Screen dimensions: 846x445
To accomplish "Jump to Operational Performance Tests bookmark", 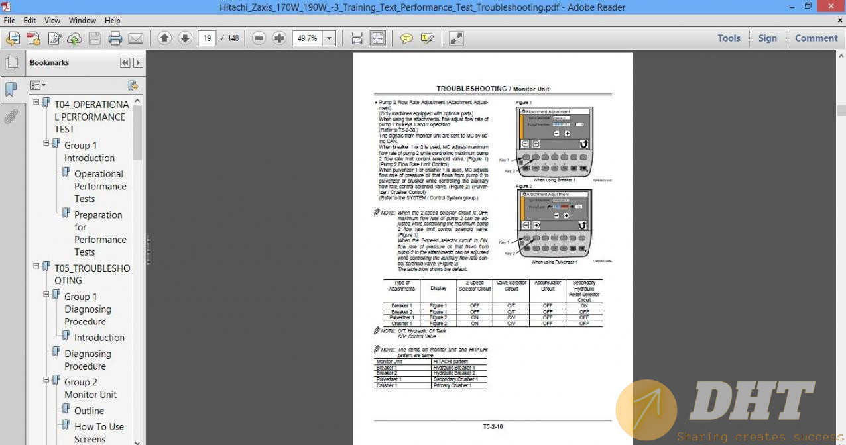I will [x=100, y=186].
